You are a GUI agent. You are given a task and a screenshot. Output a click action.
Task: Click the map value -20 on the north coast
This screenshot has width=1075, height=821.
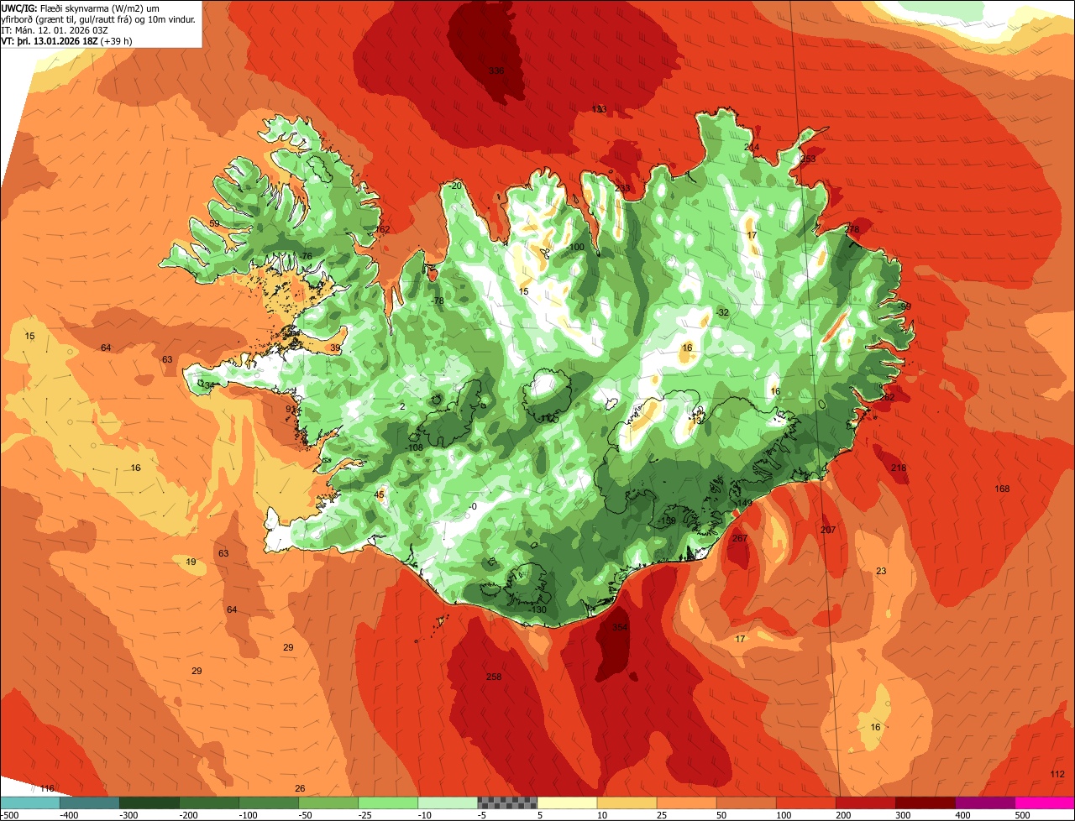(x=455, y=186)
